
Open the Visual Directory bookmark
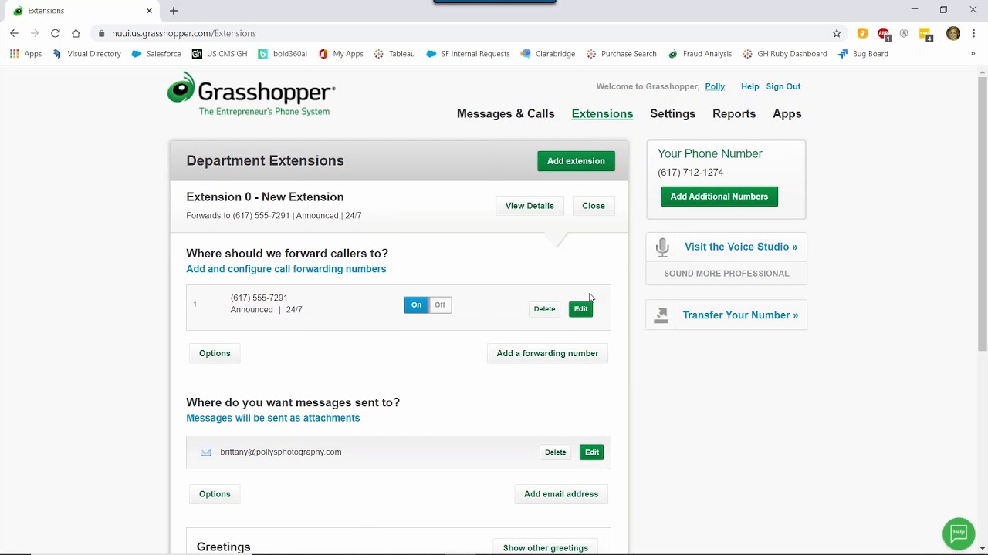86,54
